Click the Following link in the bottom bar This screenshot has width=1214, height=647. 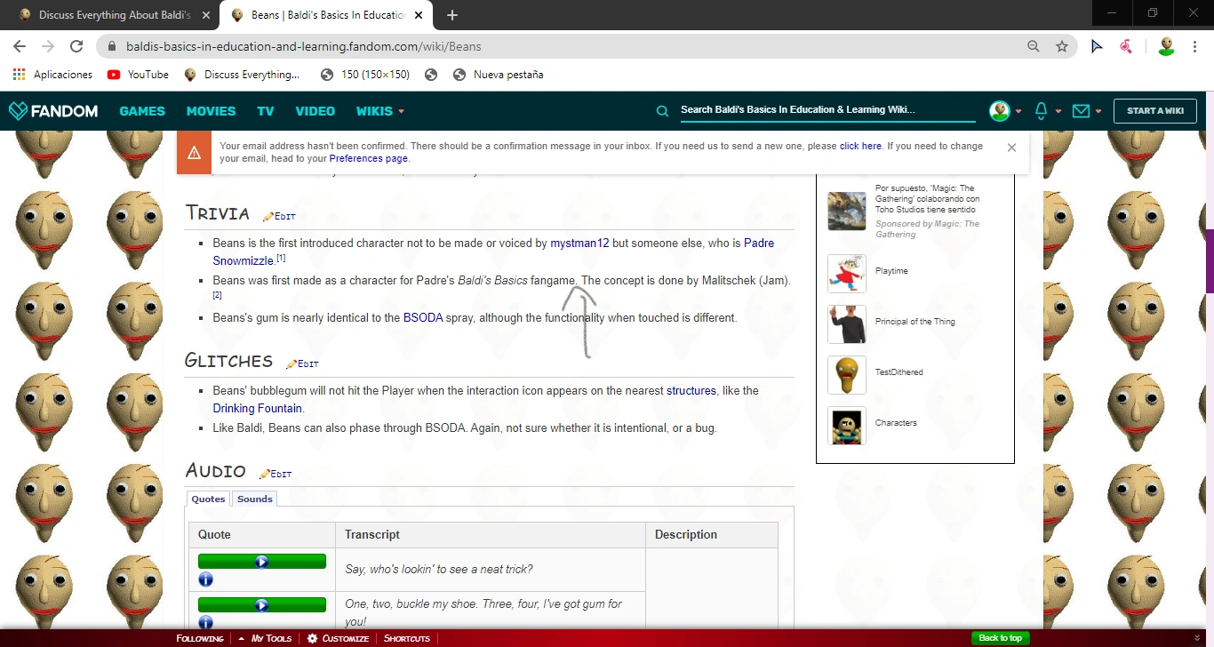click(x=200, y=638)
